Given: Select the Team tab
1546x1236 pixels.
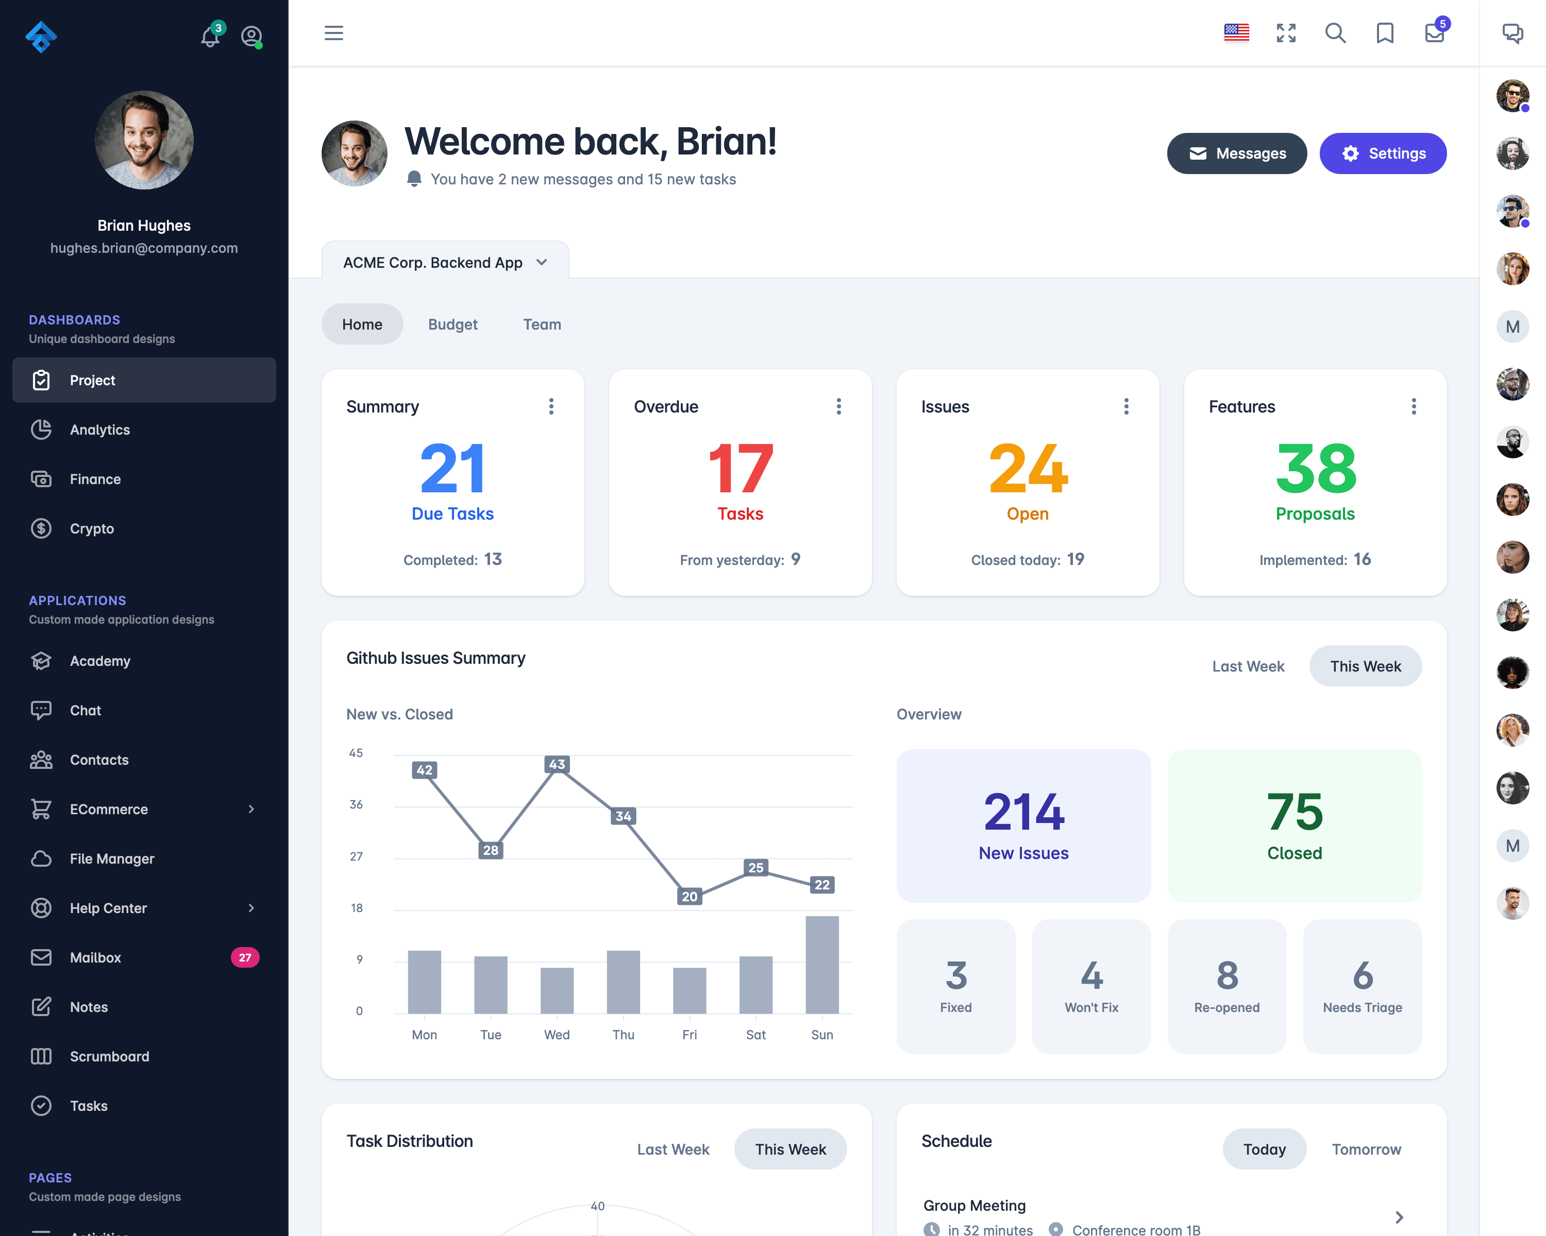Looking at the screenshot, I should (543, 324).
